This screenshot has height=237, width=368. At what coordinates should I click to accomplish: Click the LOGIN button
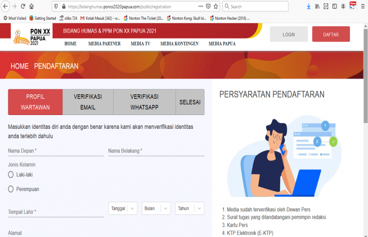tap(288, 35)
